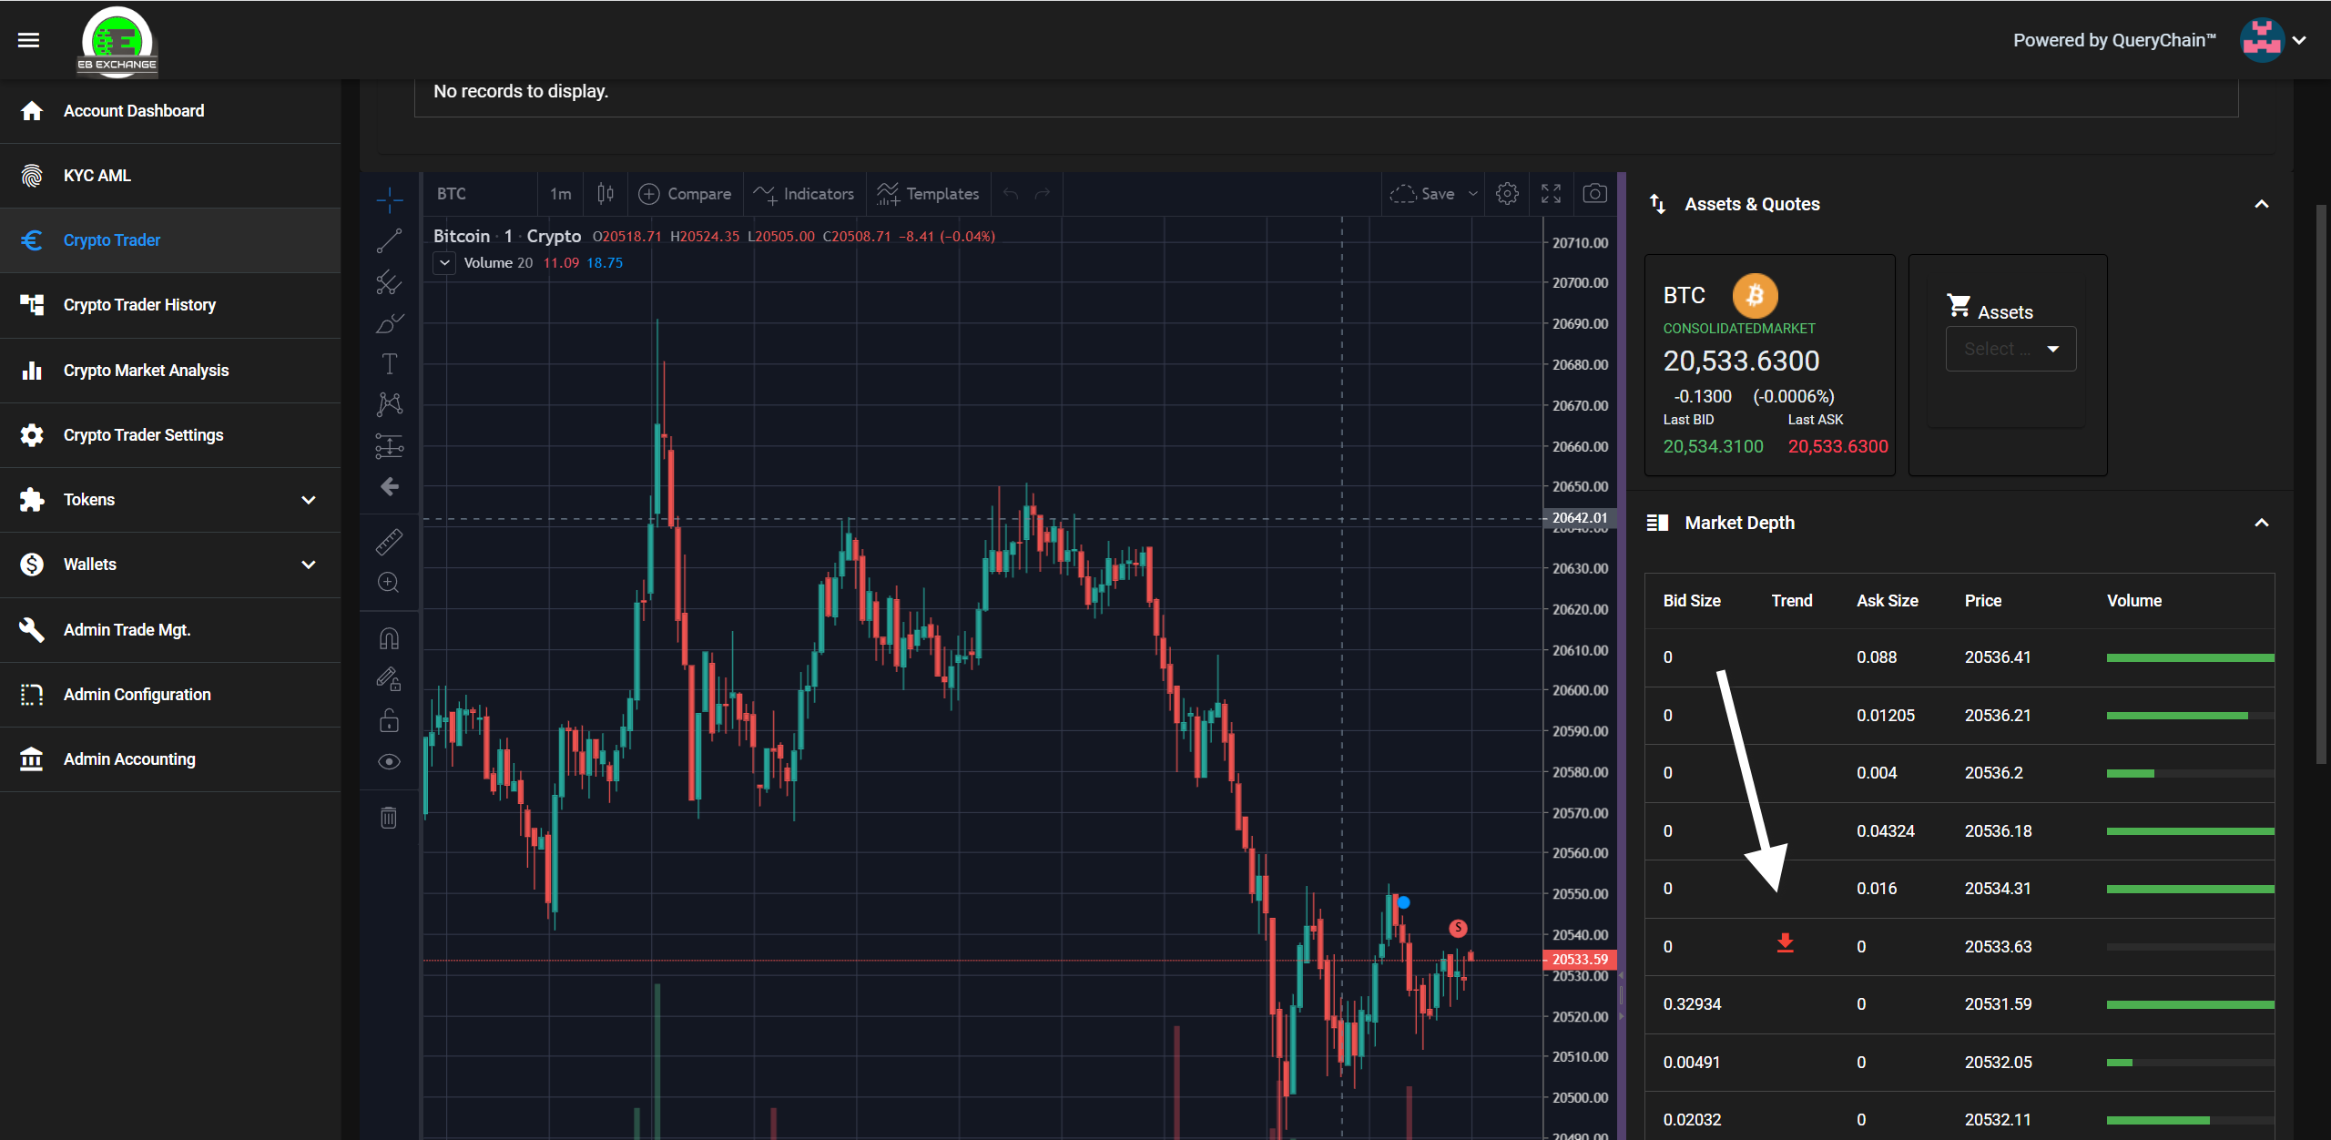Select the text annotation tool
The width and height of the screenshot is (2331, 1140).
click(x=390, y=364)
